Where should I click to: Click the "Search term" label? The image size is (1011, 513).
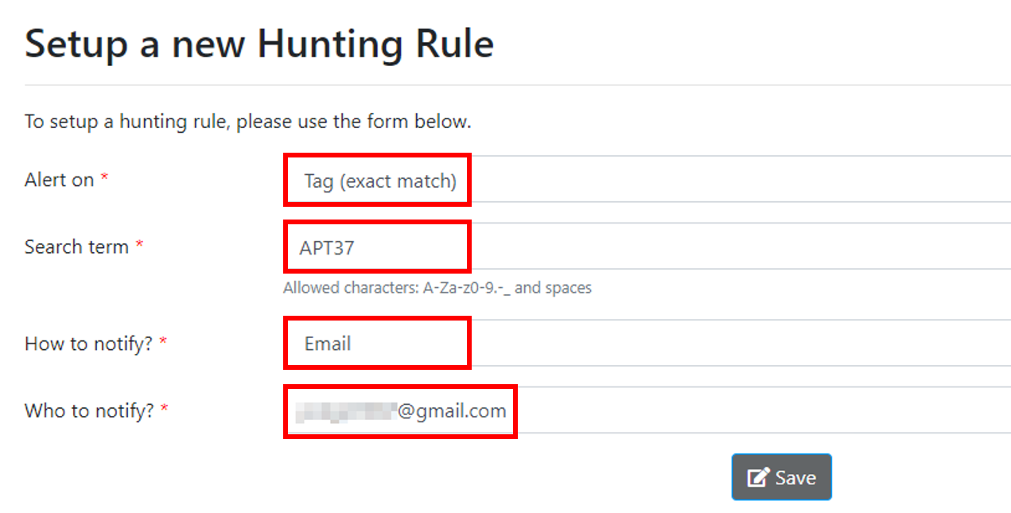[76, 247]
